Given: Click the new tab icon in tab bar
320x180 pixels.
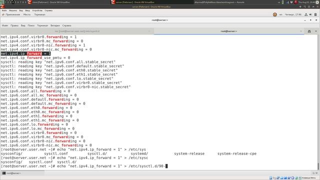Looking at the screenshot, I should click(x=309, y=31).
